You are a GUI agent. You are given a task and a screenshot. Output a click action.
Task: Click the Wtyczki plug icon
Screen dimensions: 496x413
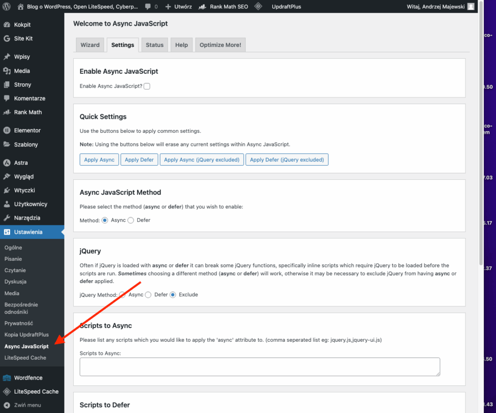click(x=7, y=190)
